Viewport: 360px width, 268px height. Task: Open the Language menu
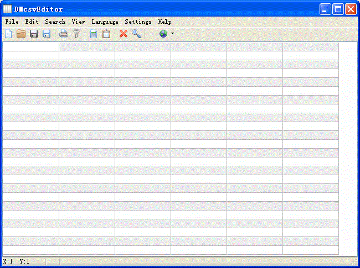pyautogui.click(x=105, y=22)
